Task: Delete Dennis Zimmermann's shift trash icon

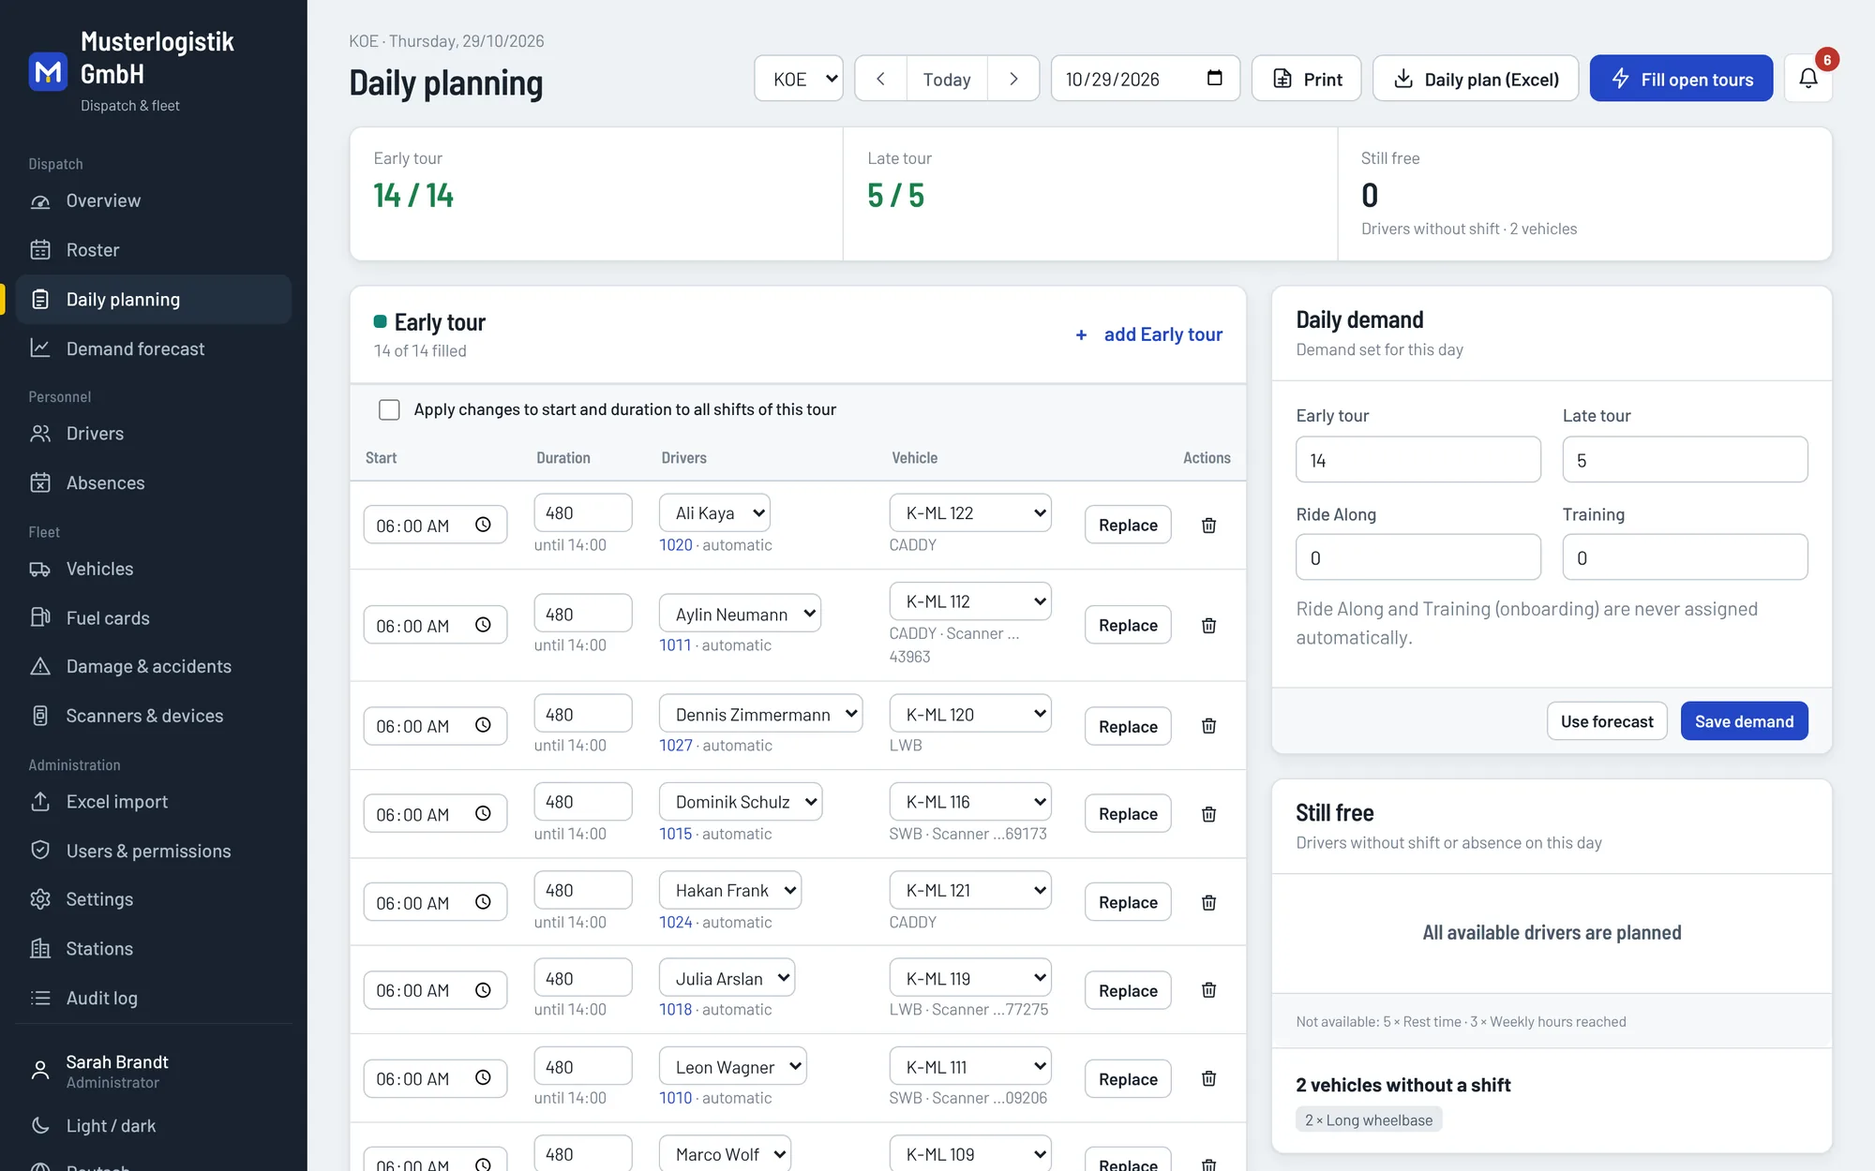Action: [1208, 726]
